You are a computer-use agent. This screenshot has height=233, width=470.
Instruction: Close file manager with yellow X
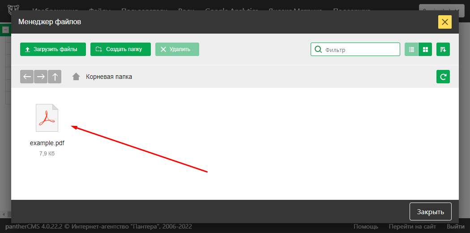(x=444, y=22)
